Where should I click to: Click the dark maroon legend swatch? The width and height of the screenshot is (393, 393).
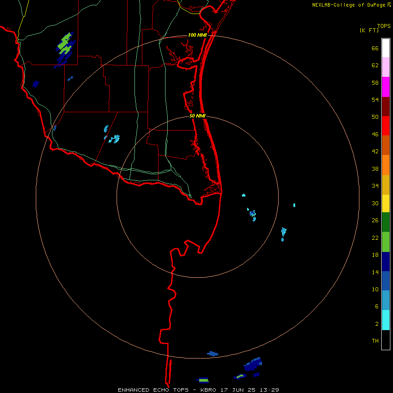pos(386,106)
